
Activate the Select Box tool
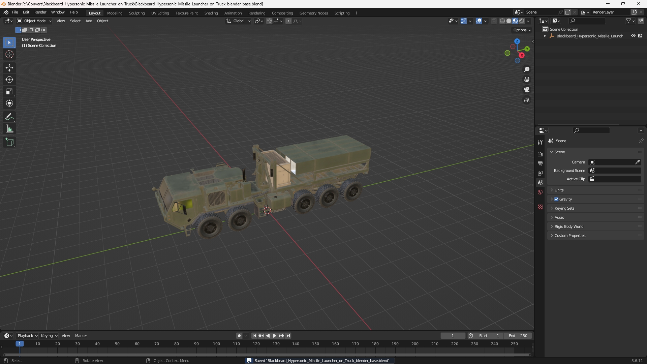pyautogui.click(x=9, y=42)
